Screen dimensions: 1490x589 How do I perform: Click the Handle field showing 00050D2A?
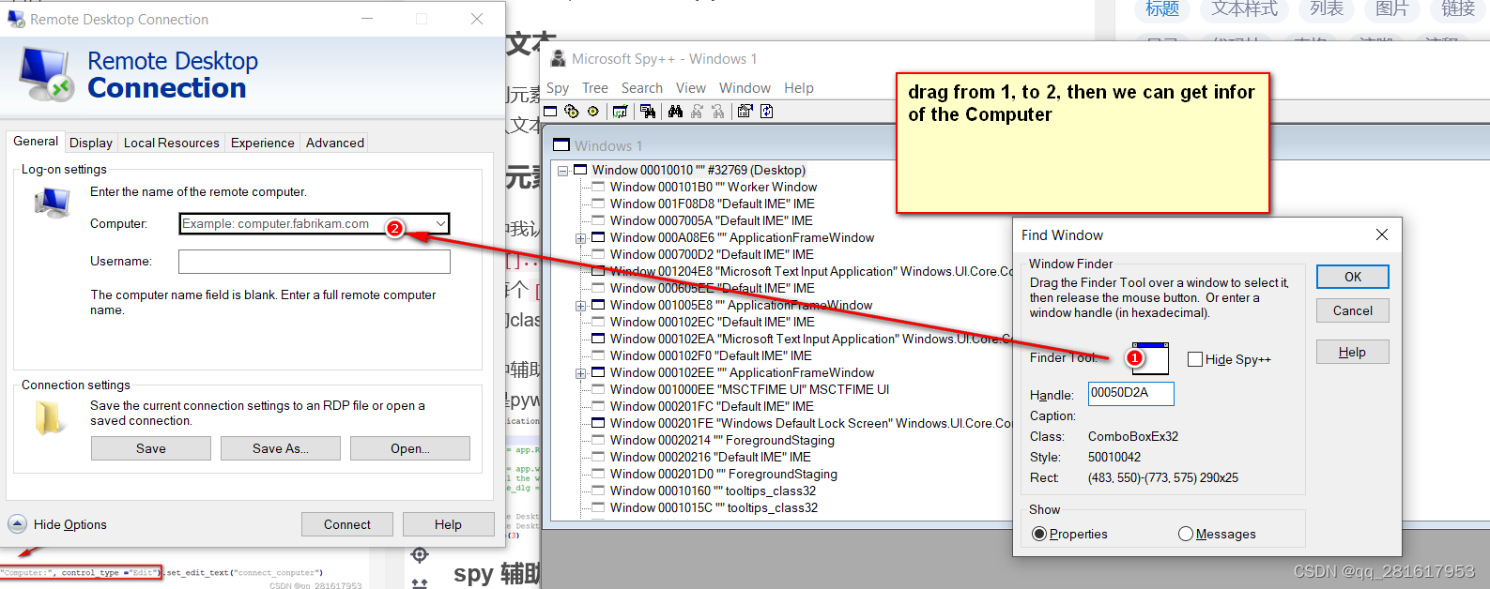click(x=1130, y=394)
